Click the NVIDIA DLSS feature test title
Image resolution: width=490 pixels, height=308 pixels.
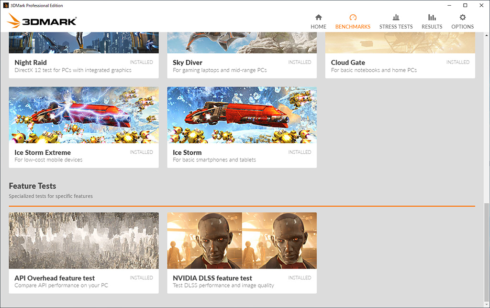click(212, 278)
